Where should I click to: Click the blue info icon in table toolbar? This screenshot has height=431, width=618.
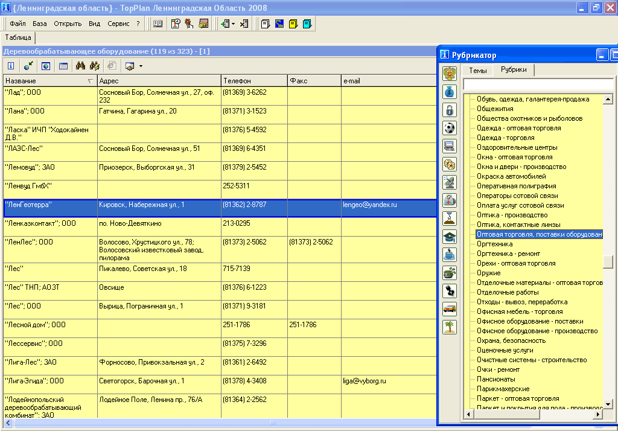coord(11,66)
